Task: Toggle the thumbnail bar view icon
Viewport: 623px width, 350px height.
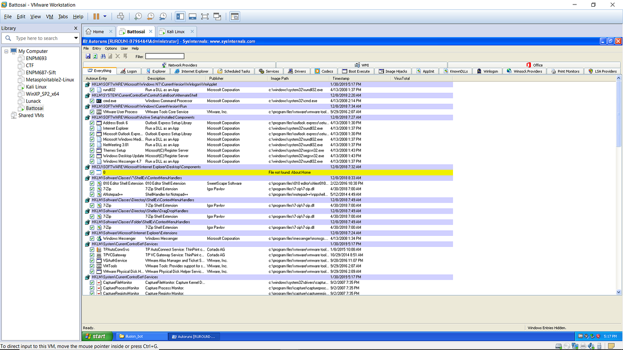Action: click(x=193, y=16)
